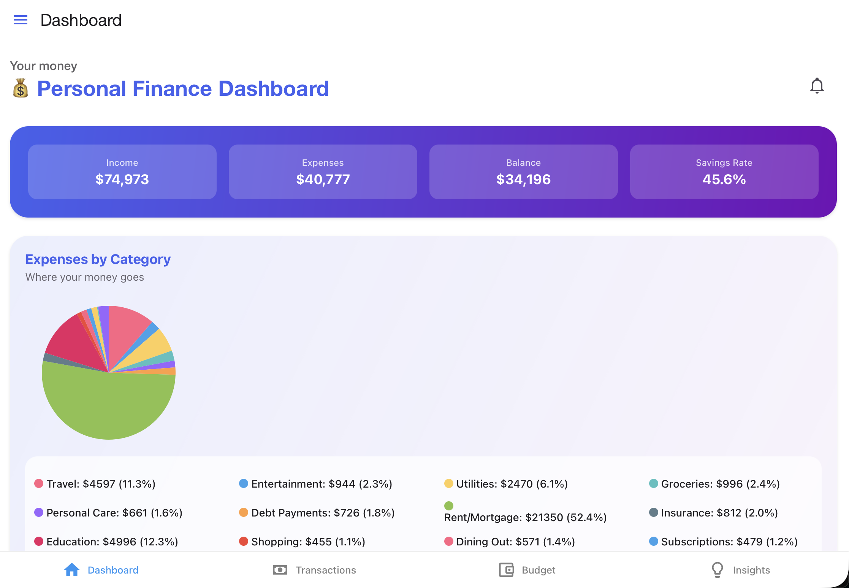Screen dimensions: 849x588
Task: Select the Groceries legend entry
Action: (x=714, y=484)
